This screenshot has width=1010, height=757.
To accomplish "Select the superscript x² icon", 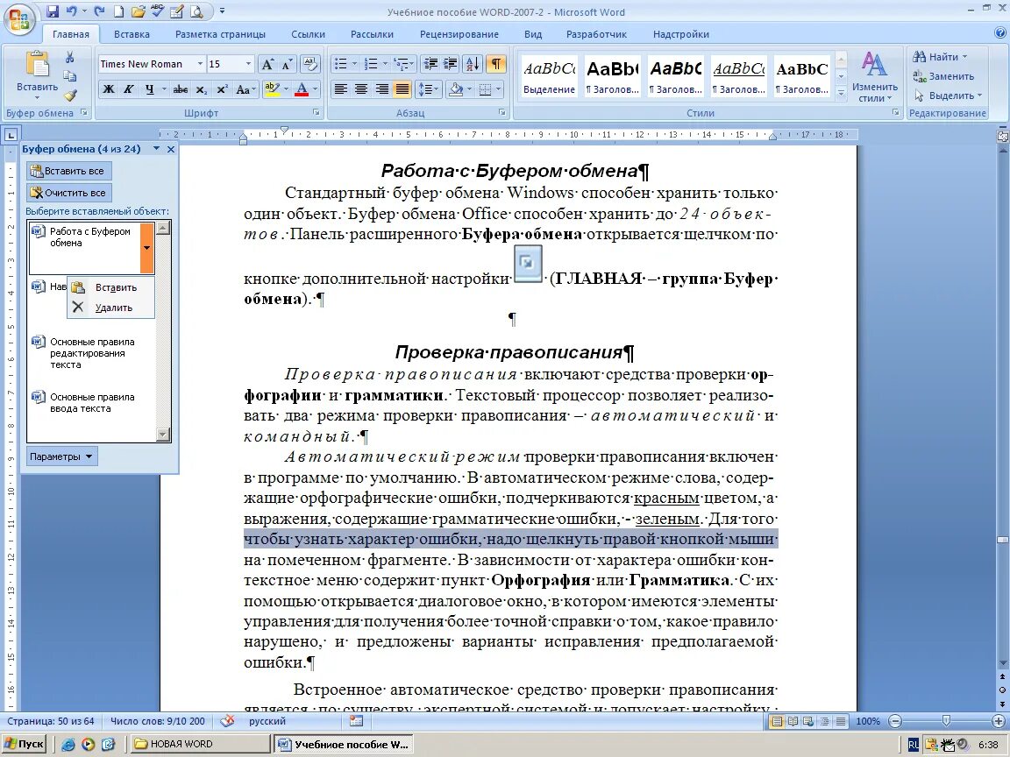I will [x=223, y=88].
